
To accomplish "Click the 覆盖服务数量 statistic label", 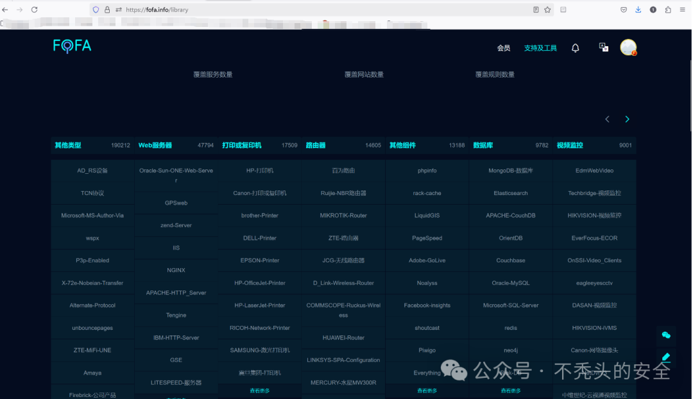I will (213, 74).
